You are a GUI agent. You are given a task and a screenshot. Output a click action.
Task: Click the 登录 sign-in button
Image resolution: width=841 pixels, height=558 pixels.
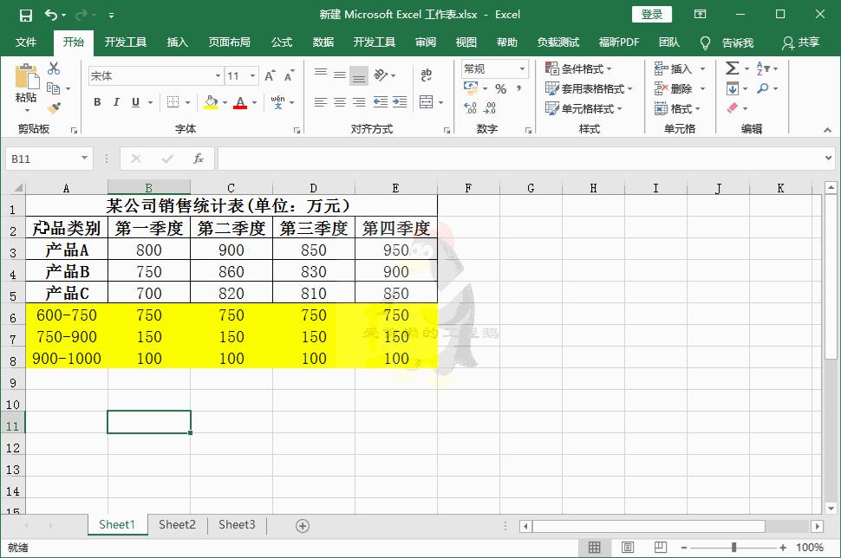pyautogui.click(x=652, y=15)
